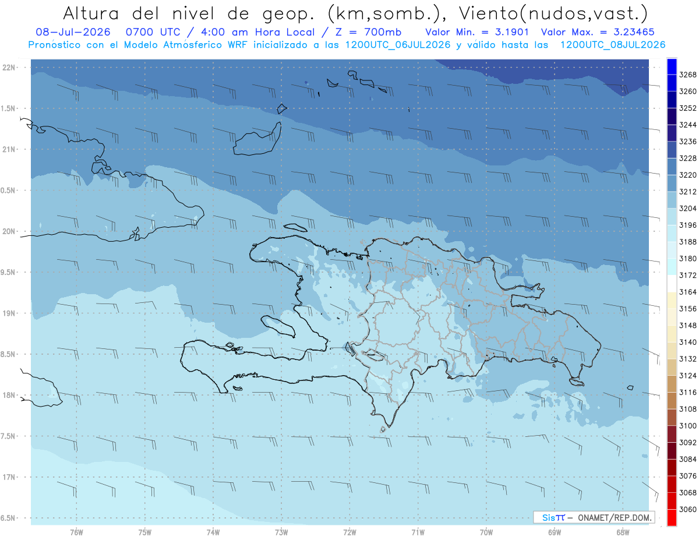
Task: Click the latitude label '20N'
Action: click(8, 231)
